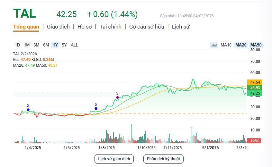Viewport: 272px width, 167px height.
Task: Toggle the MA50 moving average
Action: point(256,45)
